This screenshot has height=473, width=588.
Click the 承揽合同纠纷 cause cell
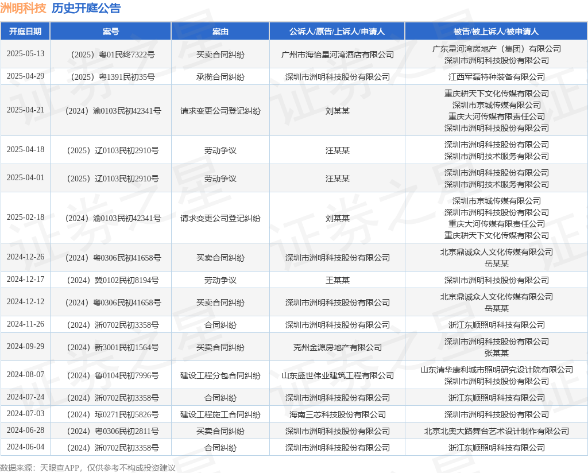tap(220, 77)
